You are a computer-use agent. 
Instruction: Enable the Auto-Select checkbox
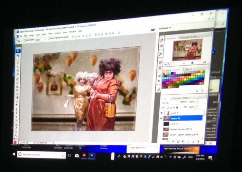(x=25, y=40)
